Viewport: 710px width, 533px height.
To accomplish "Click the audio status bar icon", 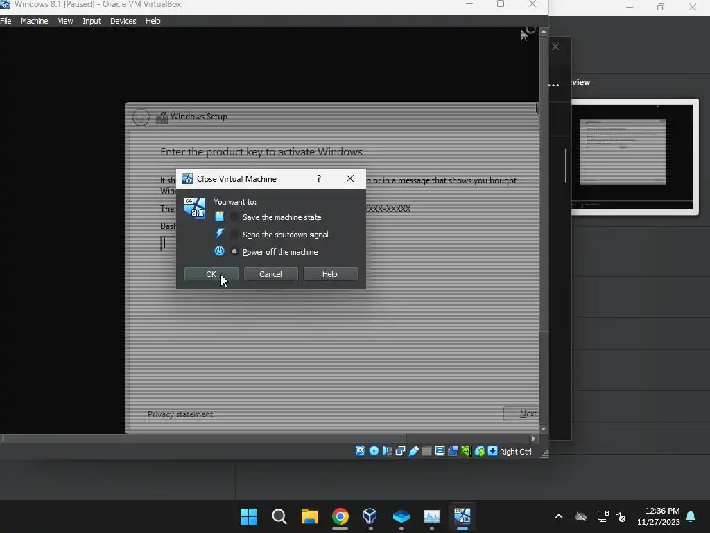I will 387,451.
